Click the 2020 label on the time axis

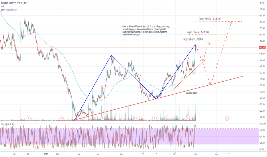click(x=46, y=154)
